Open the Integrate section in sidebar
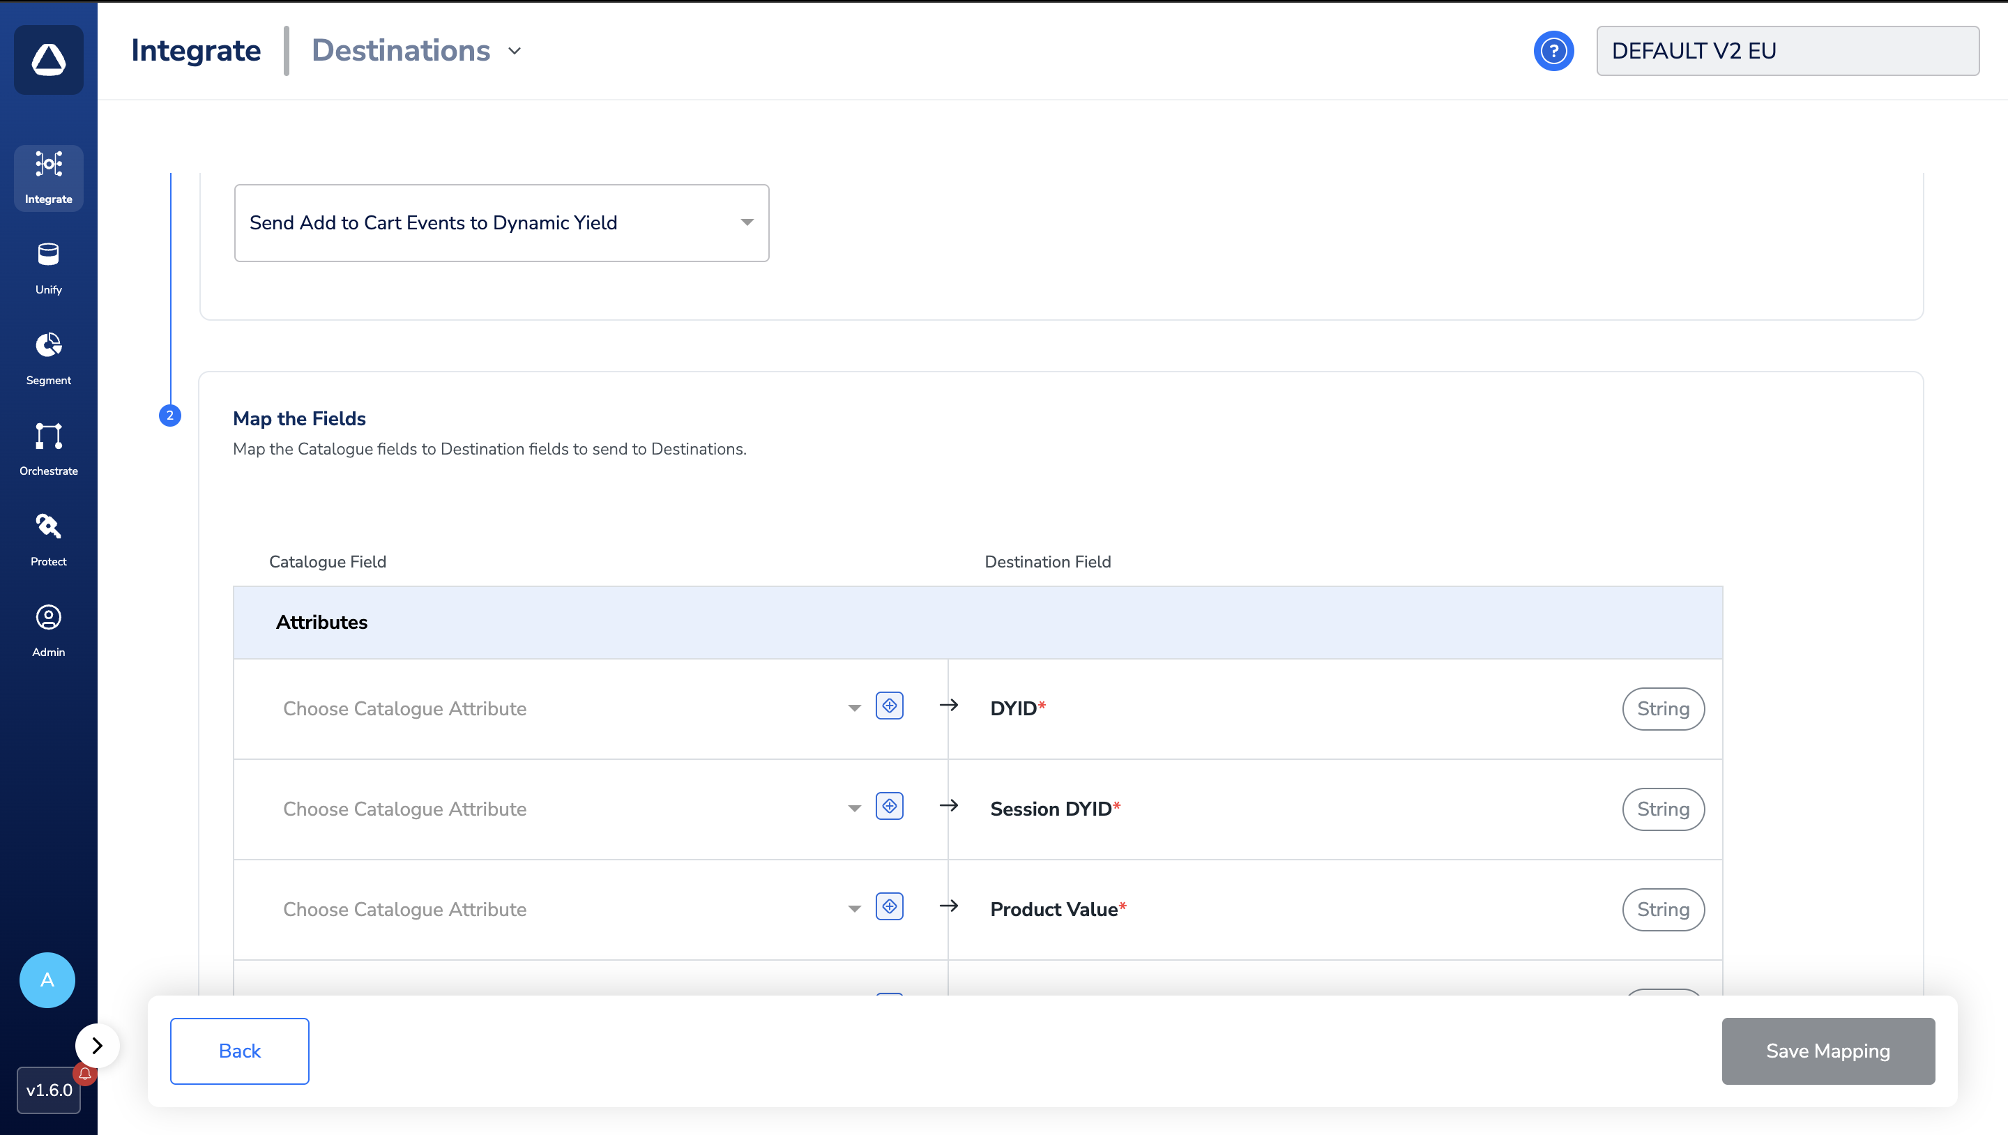This screenshot has width=2008, height=1135. 48,177
